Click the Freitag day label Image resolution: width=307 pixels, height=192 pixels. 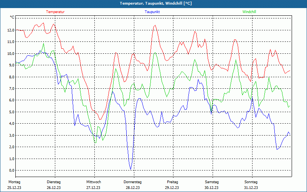point(172,182)
